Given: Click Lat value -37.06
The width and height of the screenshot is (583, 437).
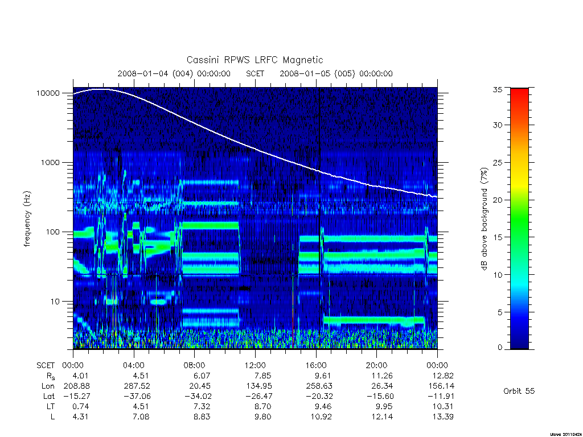Looking at the screenshot, I should (137, 396).
